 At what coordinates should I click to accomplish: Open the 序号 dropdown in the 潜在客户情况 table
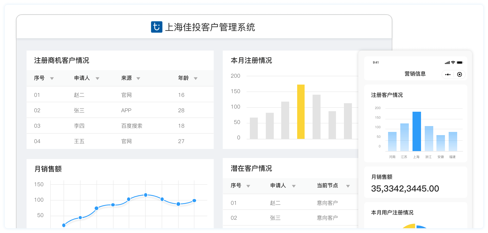[x=248, y=186]
